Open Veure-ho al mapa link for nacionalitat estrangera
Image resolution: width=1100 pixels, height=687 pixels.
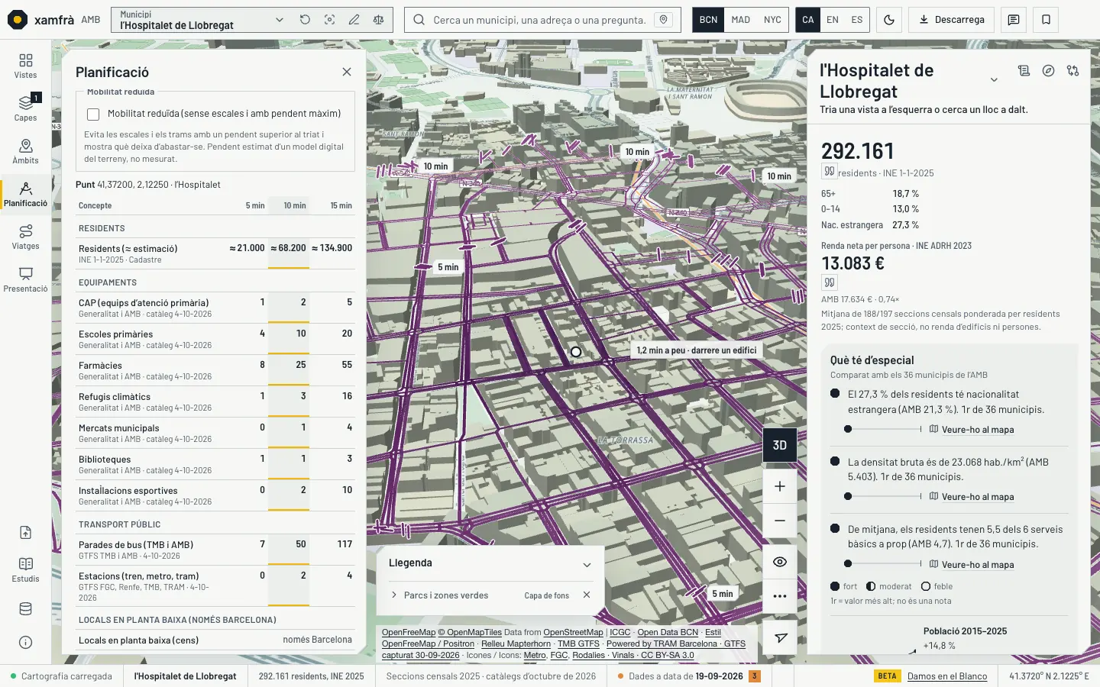(x=972, y=430)
